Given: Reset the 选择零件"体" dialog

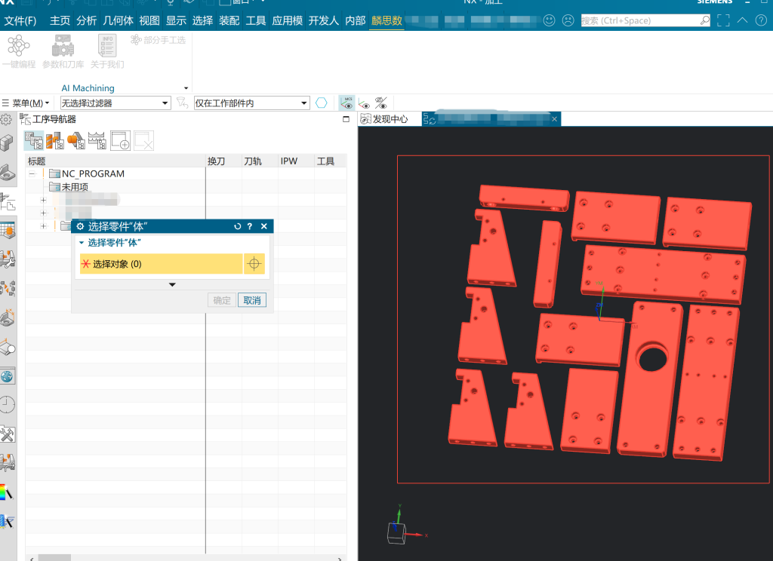Looking at the screenshot, I should point(238,226).
